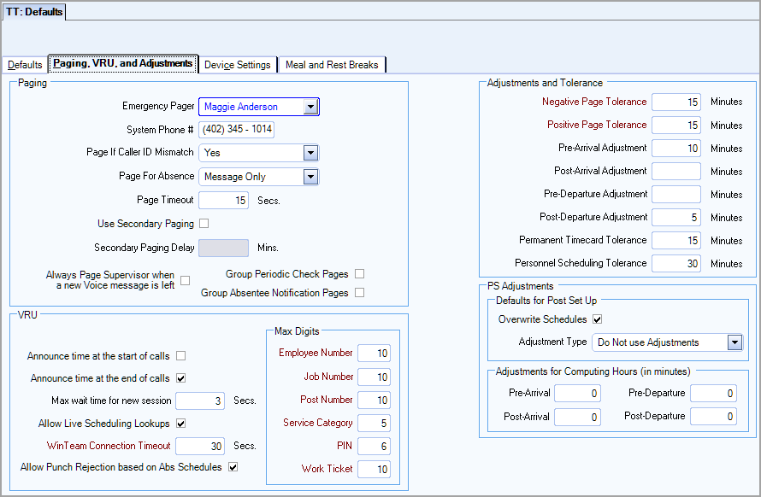Disable Allow Punch Rejection based on Abs Schedules
761x497 pixels.
point(233,468)
